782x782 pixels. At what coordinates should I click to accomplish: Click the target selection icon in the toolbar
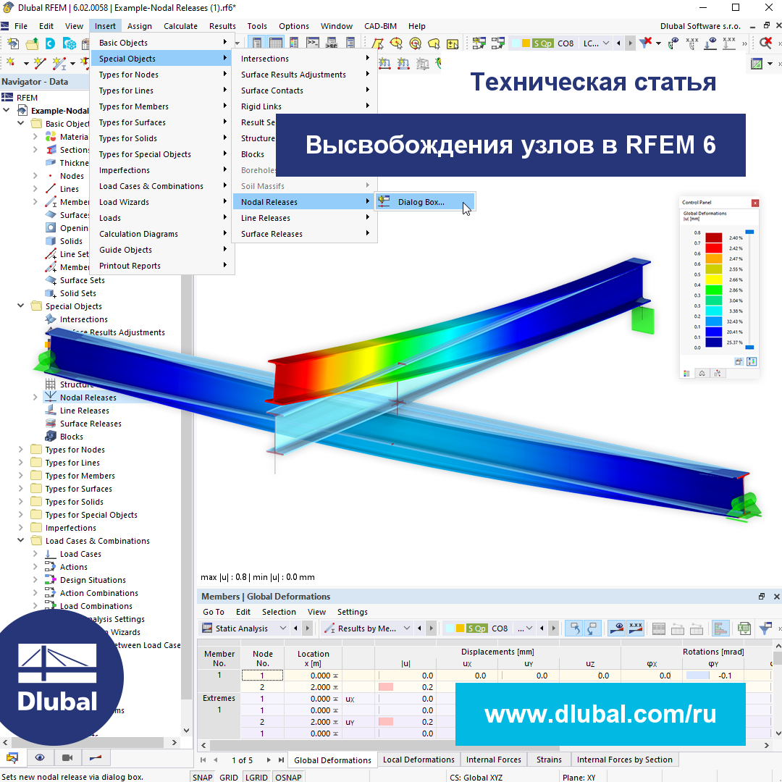415,43
